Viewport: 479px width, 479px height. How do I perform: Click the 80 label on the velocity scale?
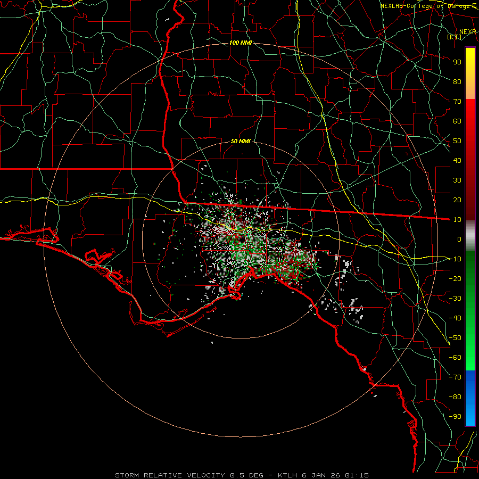coord(457,81)
